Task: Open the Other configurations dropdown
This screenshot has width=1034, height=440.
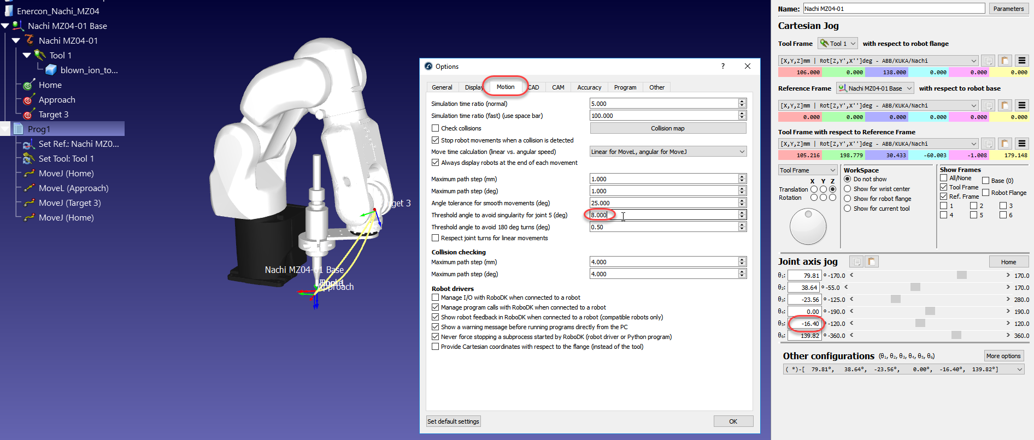Action: click(1019, 370)
